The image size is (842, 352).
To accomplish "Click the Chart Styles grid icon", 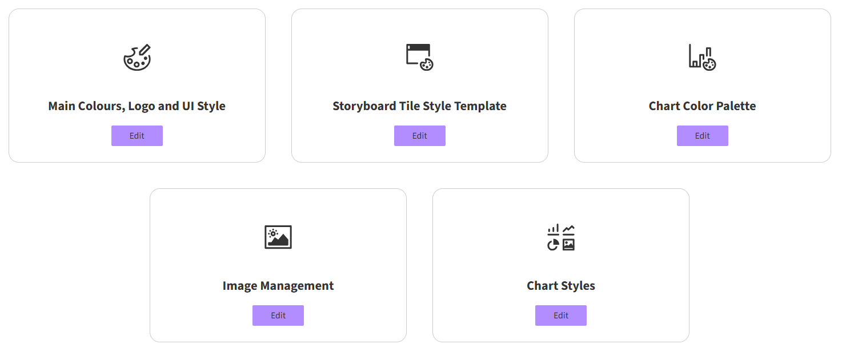I will (561, 237).
